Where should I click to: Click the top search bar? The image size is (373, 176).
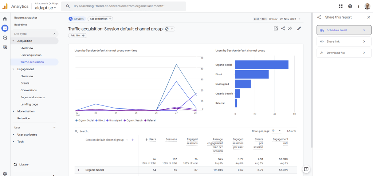coord(123,6)
